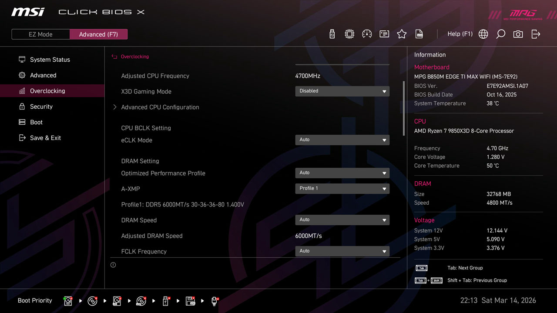Select the first hard disk boot device
Image resolution: width=557 pixels, height=313 pixels.
tap(68, 301)
